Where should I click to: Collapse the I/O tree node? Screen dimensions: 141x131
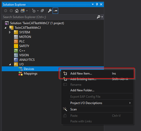point(10,64)
